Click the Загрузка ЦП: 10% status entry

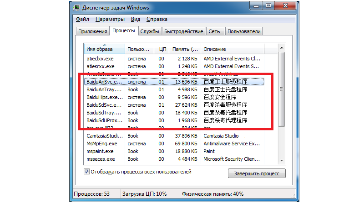tap(144, 194)
